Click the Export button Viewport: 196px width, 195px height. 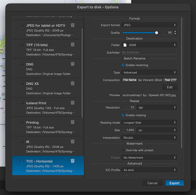click(174, 183)
